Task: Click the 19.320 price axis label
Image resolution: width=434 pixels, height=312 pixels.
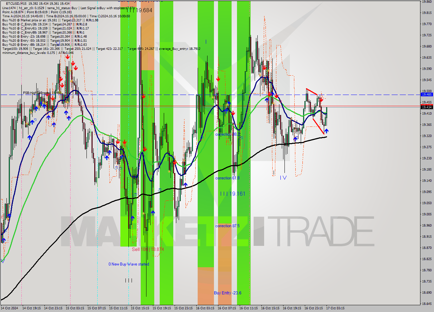Action: [x=427, y=136]
